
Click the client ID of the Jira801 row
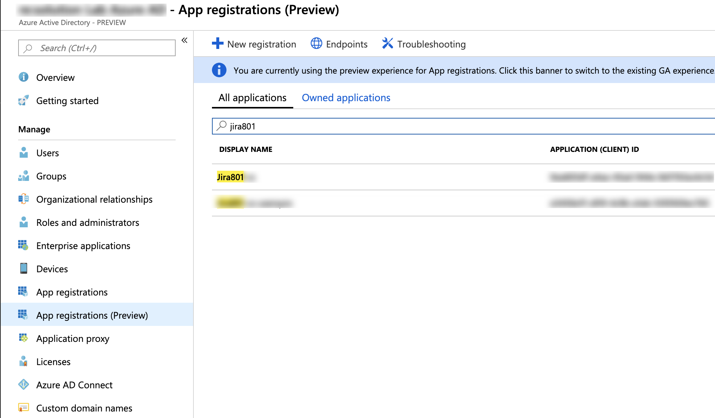point(631,177)
